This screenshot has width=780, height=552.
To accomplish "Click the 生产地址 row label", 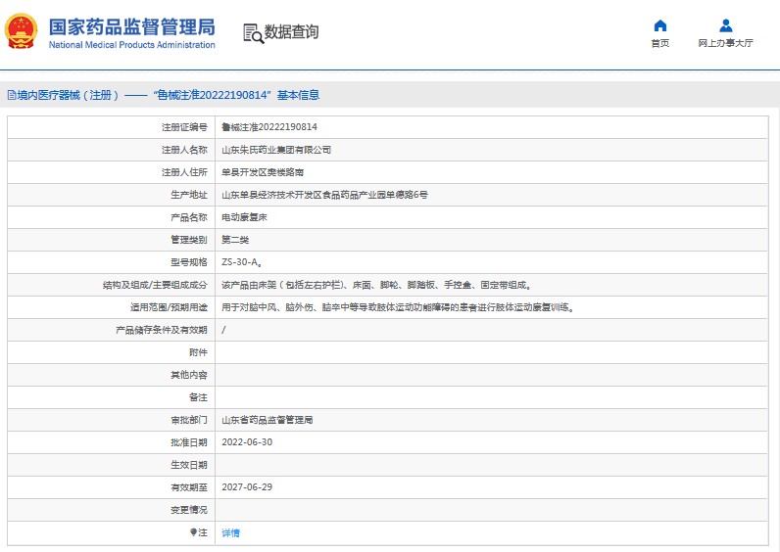I will 188,195.
